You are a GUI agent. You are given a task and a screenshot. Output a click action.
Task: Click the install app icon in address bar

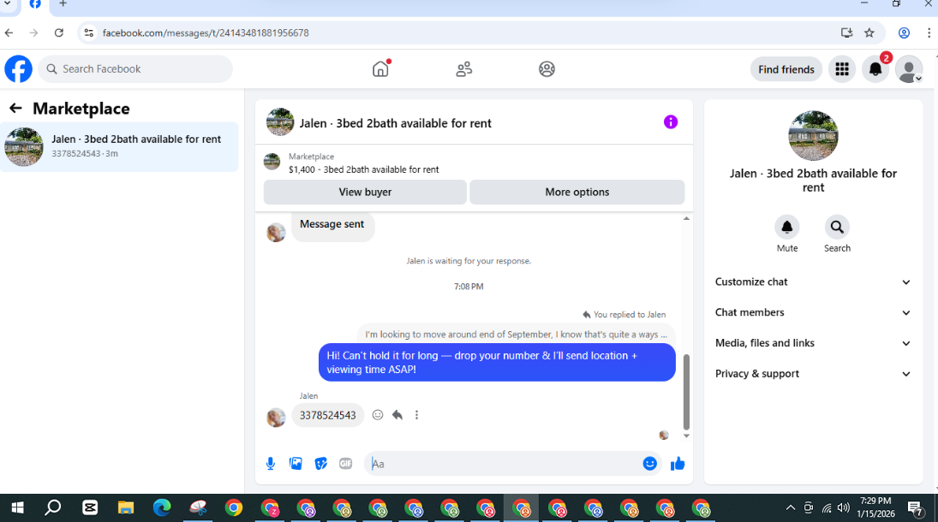pyautogui.click(x=846, y=33)
